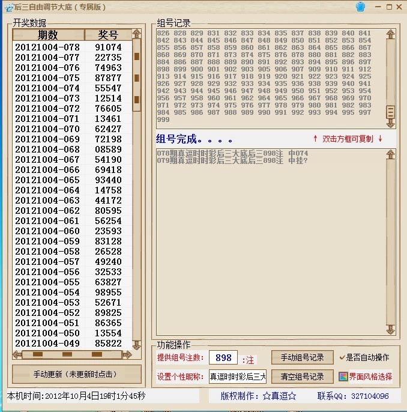Click prize number 13554
Screen dimensions: 407x412
(108, 333)
